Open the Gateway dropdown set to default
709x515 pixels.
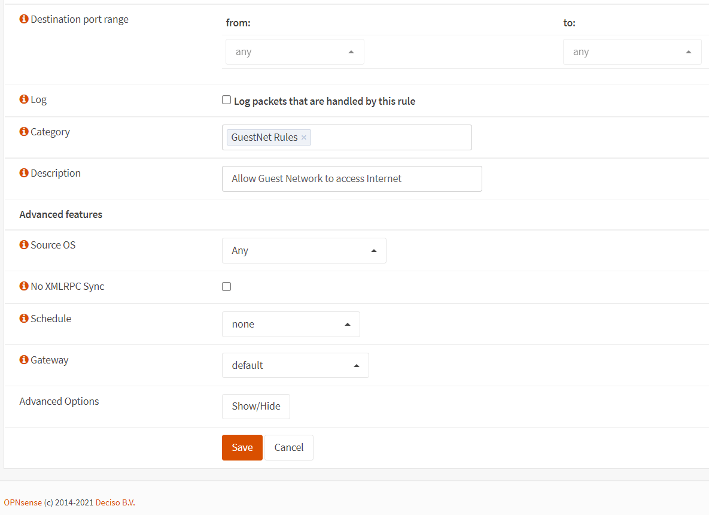click(295, 365)
